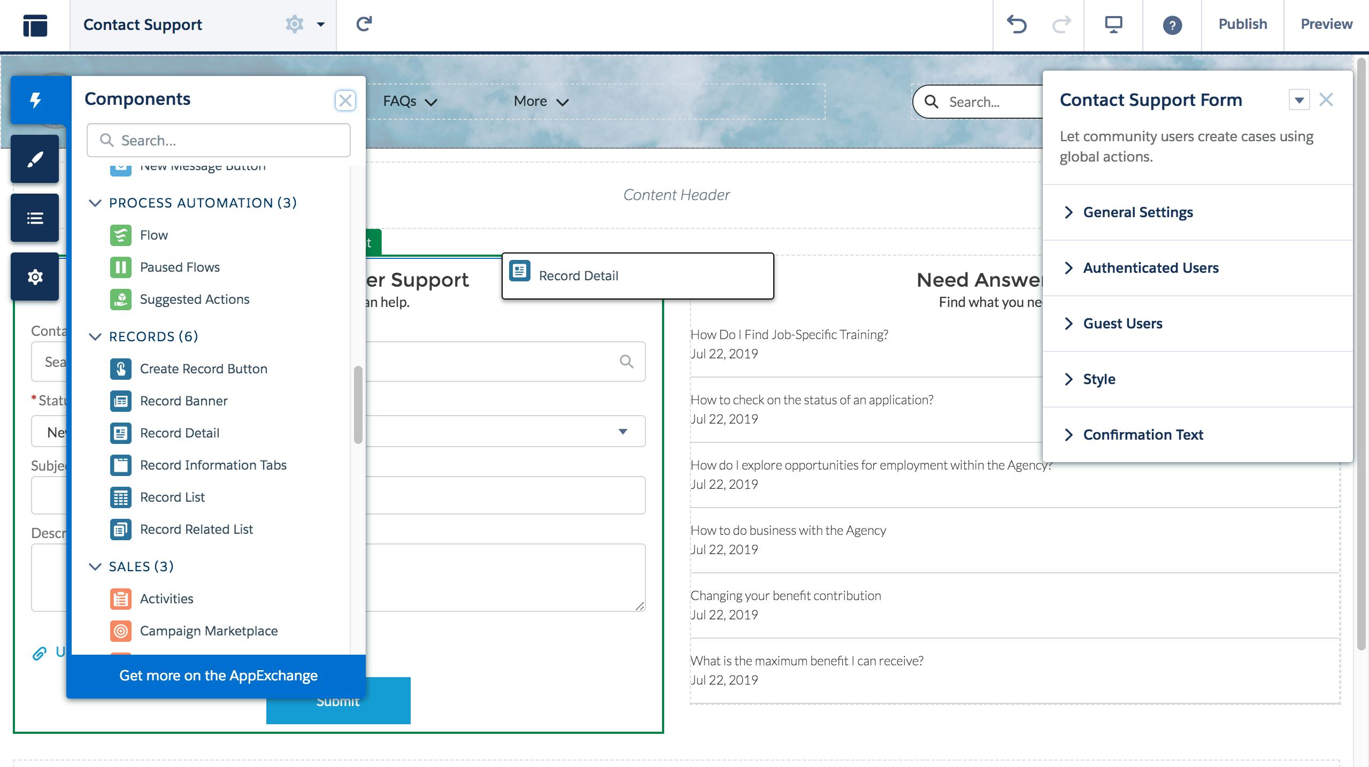
Task: Select the Pencil/Edit tool in sidebar
Action: 35,159
